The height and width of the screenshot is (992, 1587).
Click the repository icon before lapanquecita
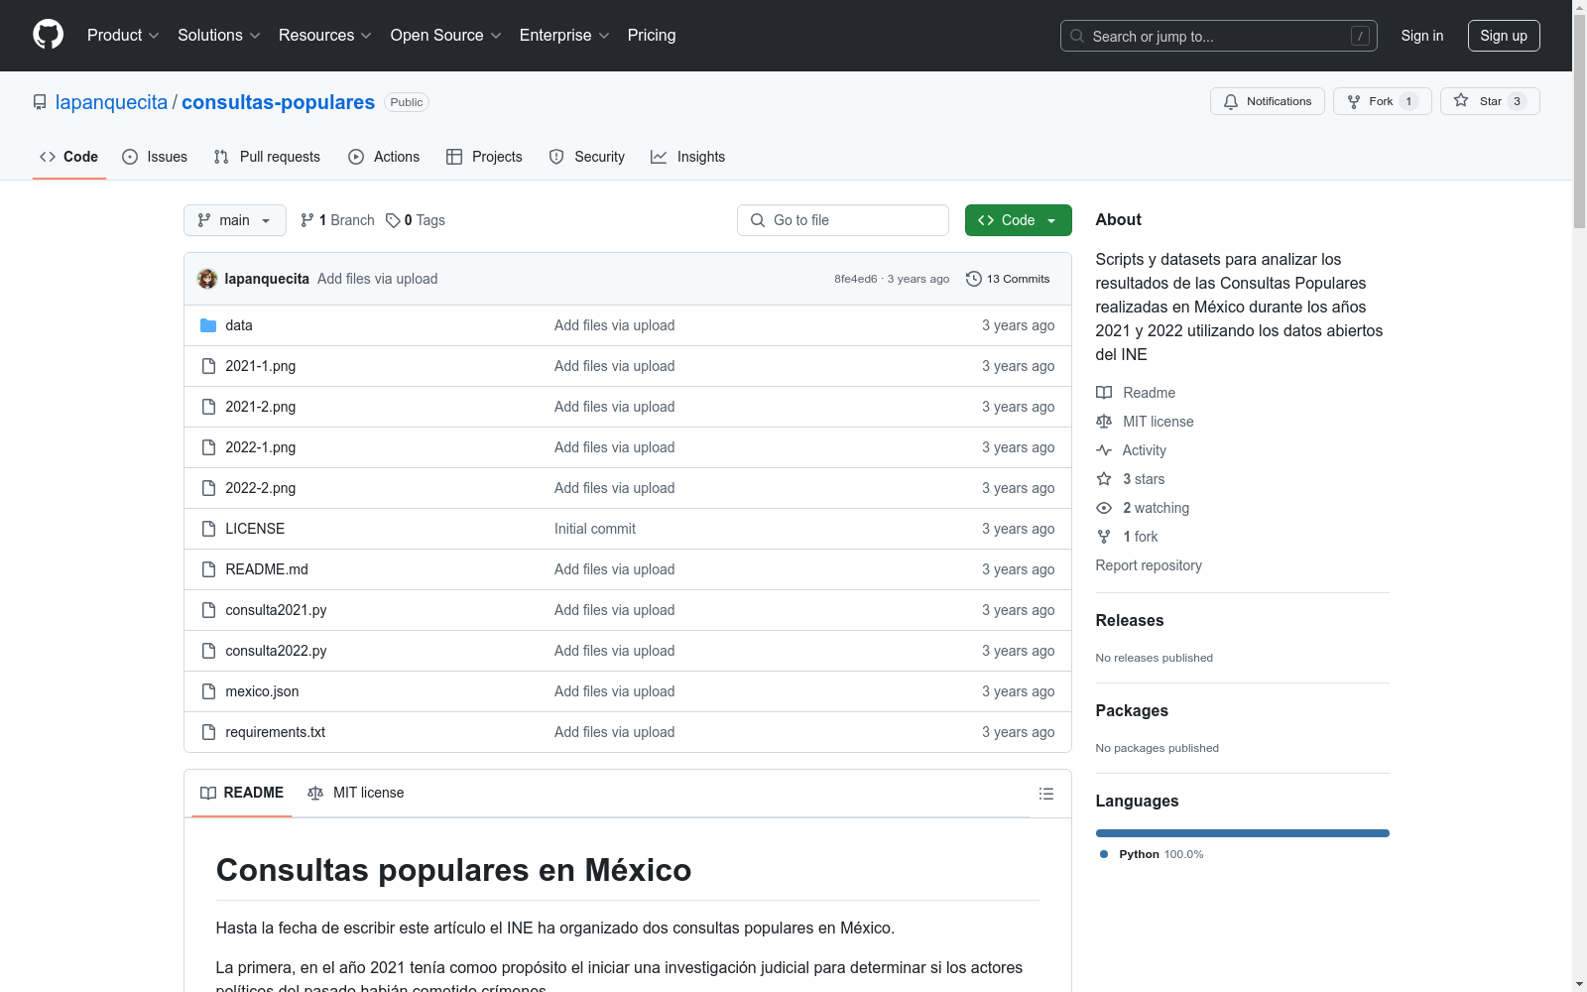click(40, 102)
